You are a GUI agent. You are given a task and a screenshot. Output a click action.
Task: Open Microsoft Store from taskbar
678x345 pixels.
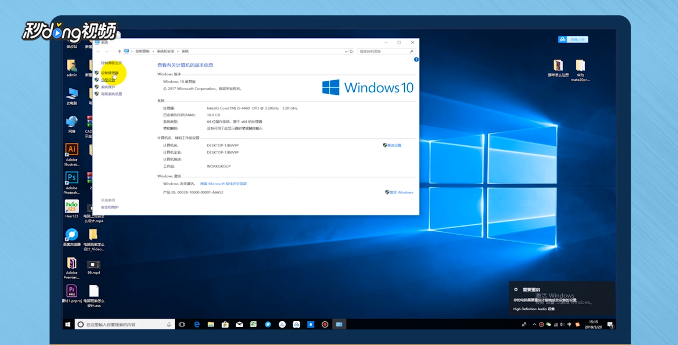pos(225,324)
